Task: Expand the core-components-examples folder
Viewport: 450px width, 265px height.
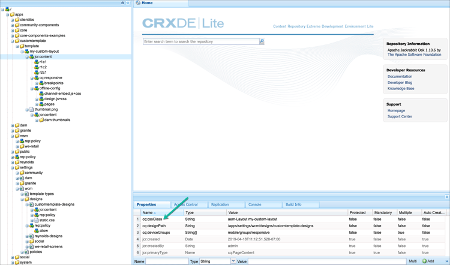Action: tap(13, 36)
